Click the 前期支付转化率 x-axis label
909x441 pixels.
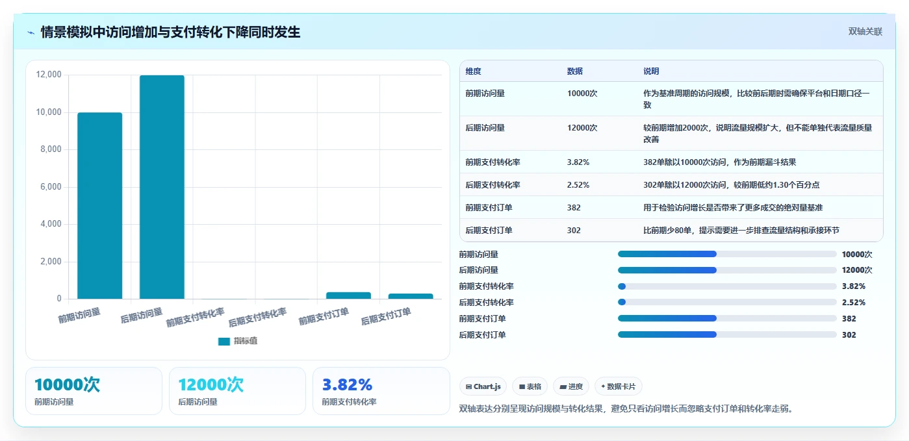[196, 318]
